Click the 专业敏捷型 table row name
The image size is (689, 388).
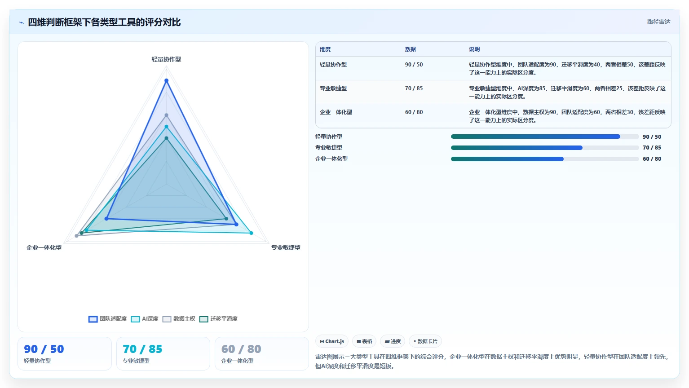tap(333, 88)
